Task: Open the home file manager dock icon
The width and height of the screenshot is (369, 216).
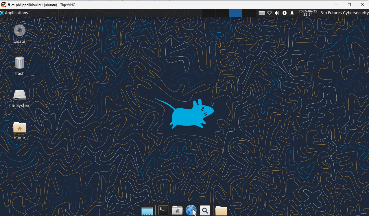Action: pyautogui.click(x=177, y=211)
